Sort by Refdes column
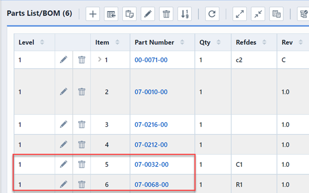Viewport: 309px width, 193px height. [x=264, y=42]
